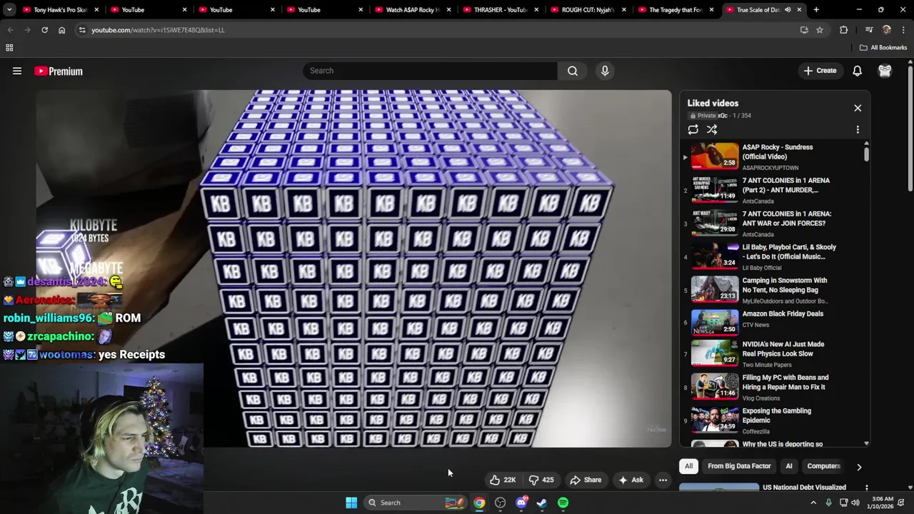Open options for US National Debt Visualized
914x514 pixels.
click(x=867, y=488)
